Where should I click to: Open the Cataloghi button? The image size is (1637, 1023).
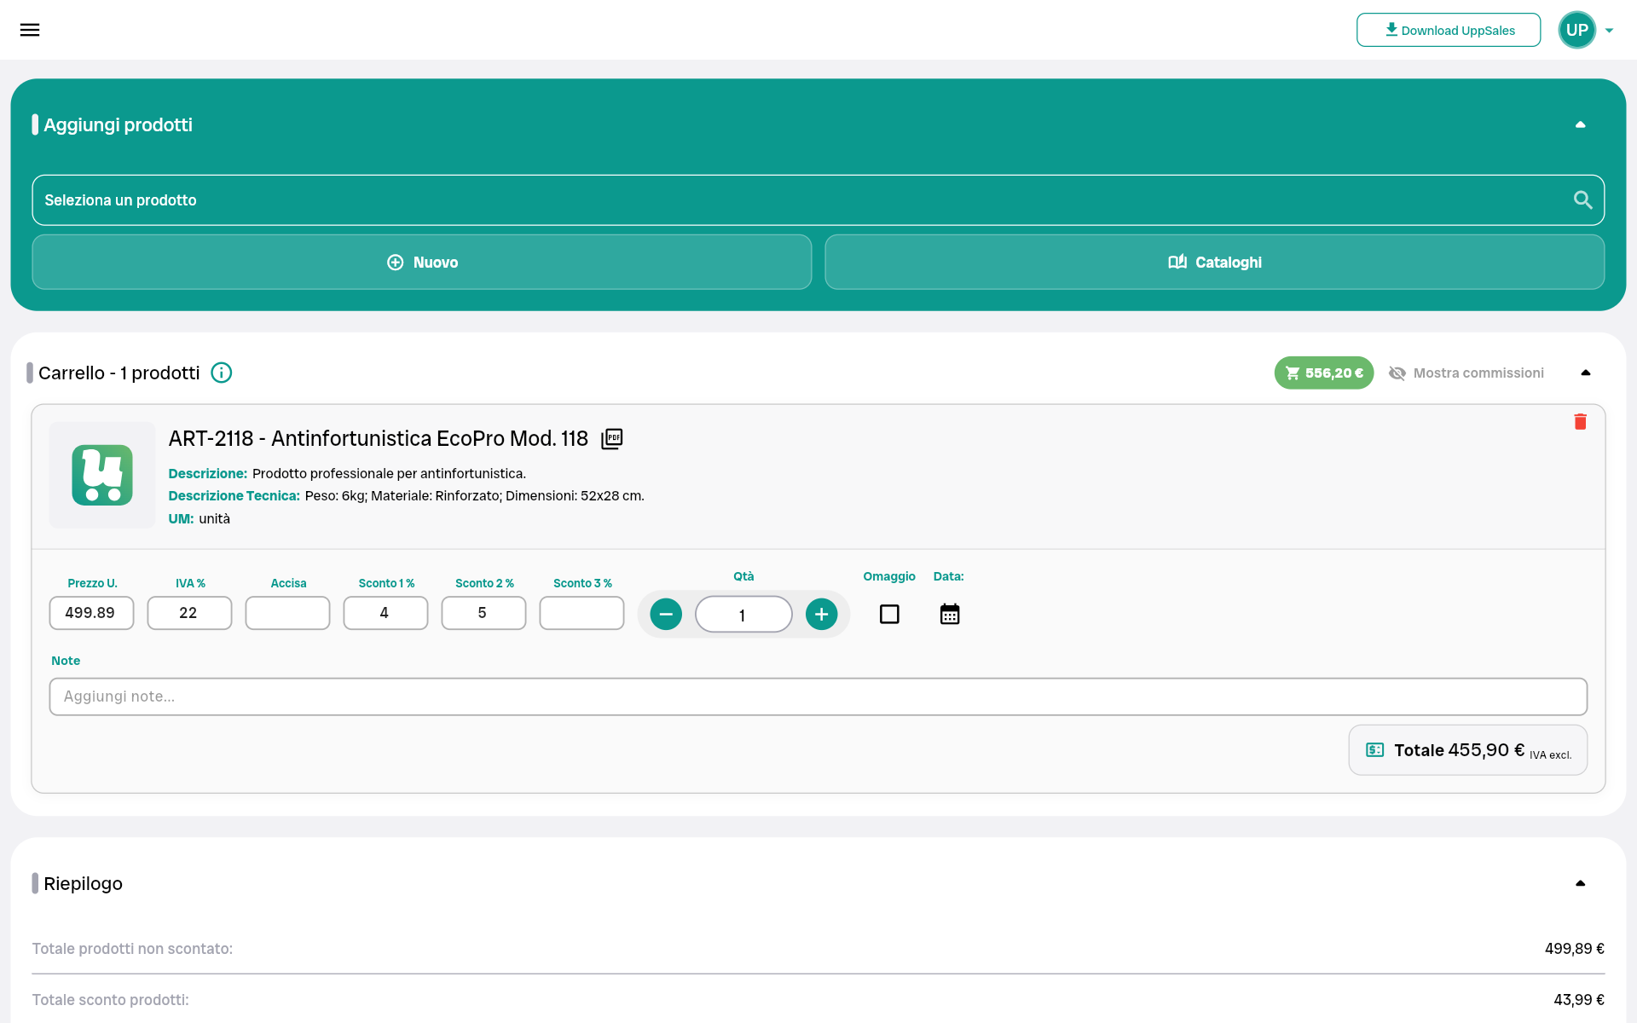[x=1214, y=263]
